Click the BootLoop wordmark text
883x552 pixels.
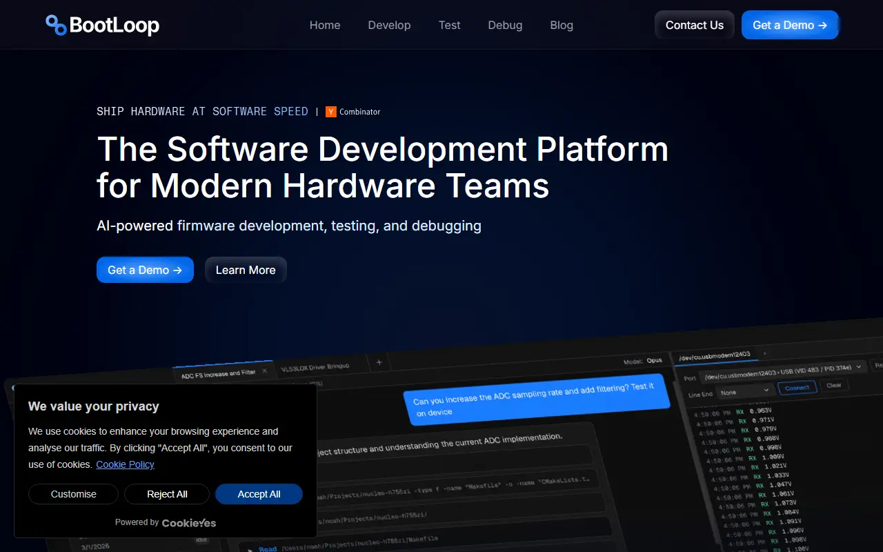pos(115,26)
